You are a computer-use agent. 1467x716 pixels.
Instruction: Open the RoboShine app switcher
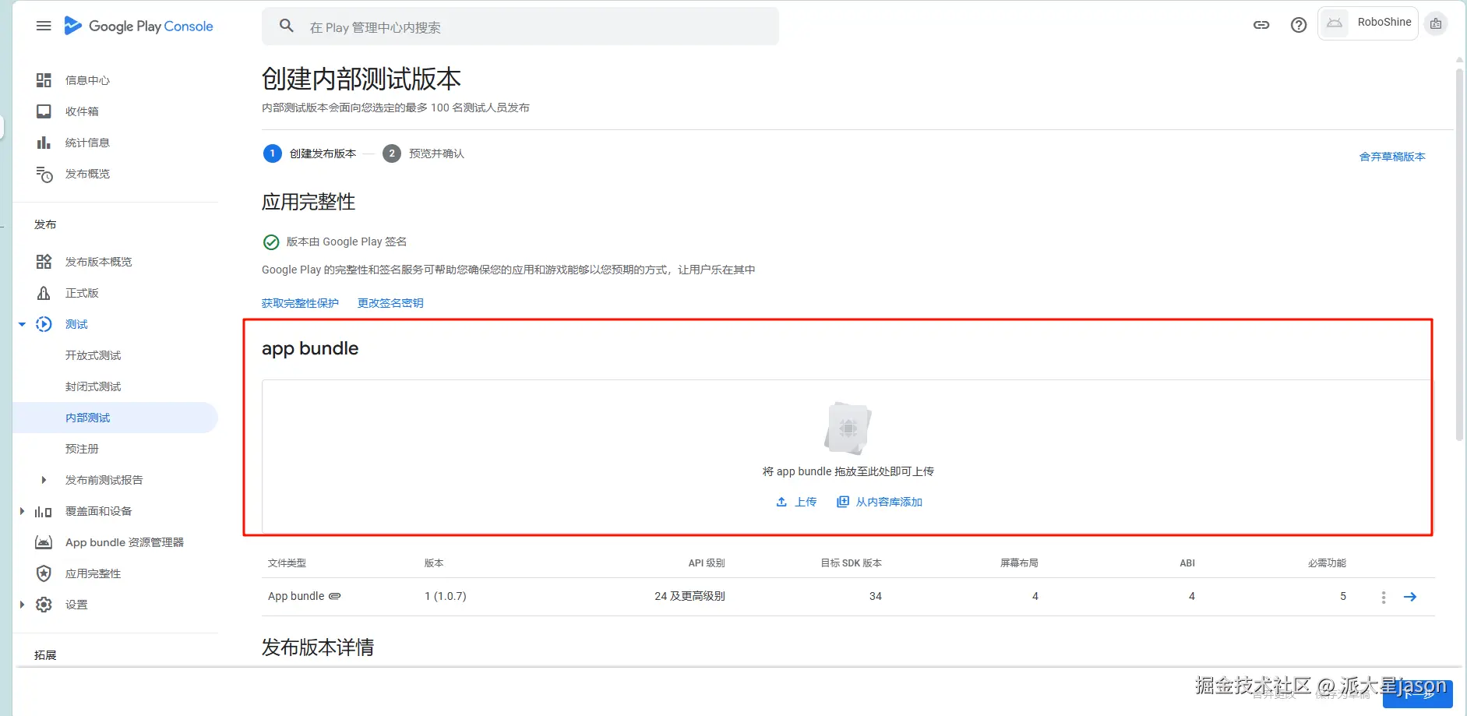[1368, 23]
